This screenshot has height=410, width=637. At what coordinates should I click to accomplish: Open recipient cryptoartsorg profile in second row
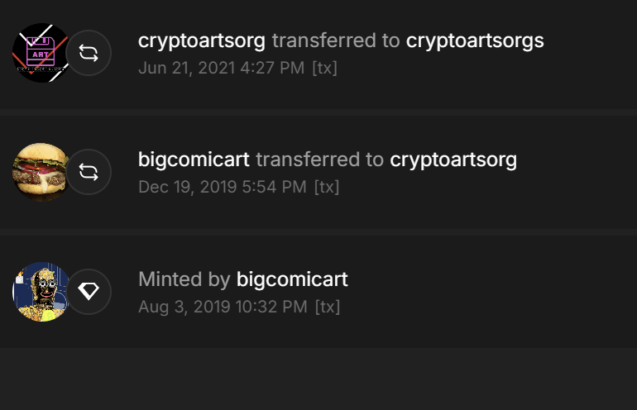[453, 160]
